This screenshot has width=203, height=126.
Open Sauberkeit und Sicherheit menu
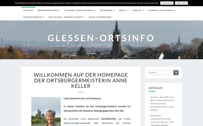(x=160, y=10)
